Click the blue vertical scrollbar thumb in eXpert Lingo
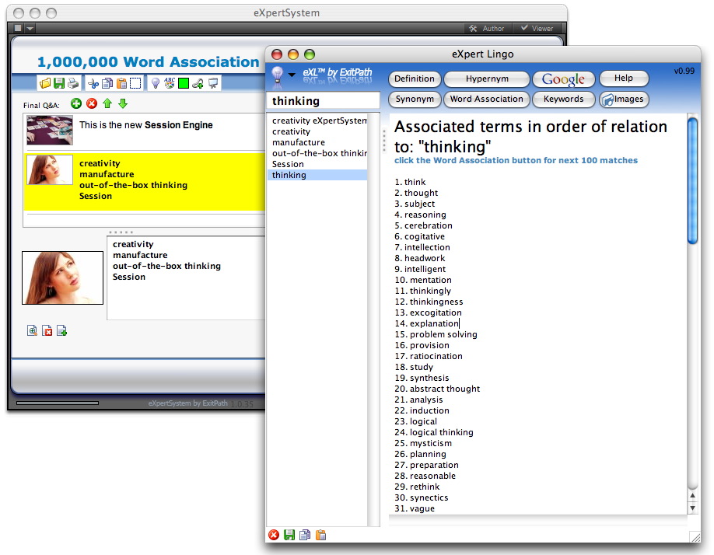This screenshot has width=714, height=555. [x=692, y=181]
